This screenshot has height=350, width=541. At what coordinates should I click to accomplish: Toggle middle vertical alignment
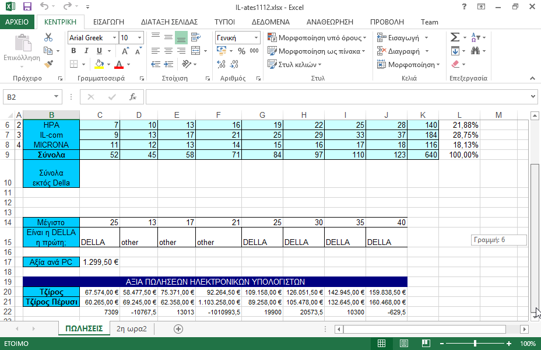tap(168, 37)
